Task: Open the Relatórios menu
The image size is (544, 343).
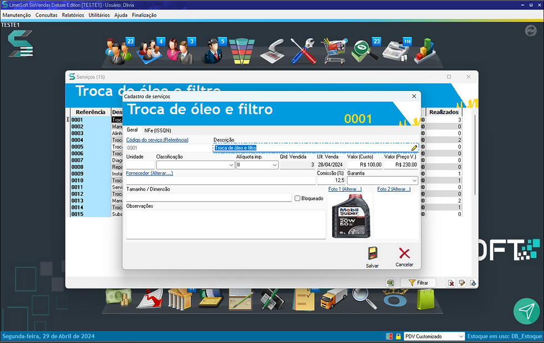Action: [x=73, y=16]
